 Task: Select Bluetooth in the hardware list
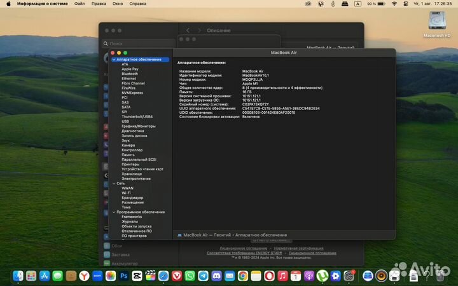pyautogui.click(x=129, y=74)
